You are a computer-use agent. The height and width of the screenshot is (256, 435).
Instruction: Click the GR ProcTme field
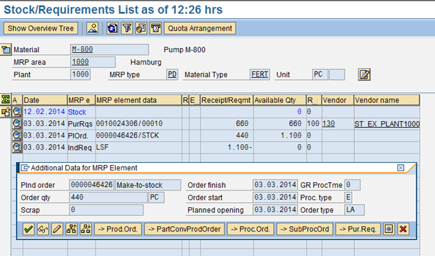[x=352, y=185]
